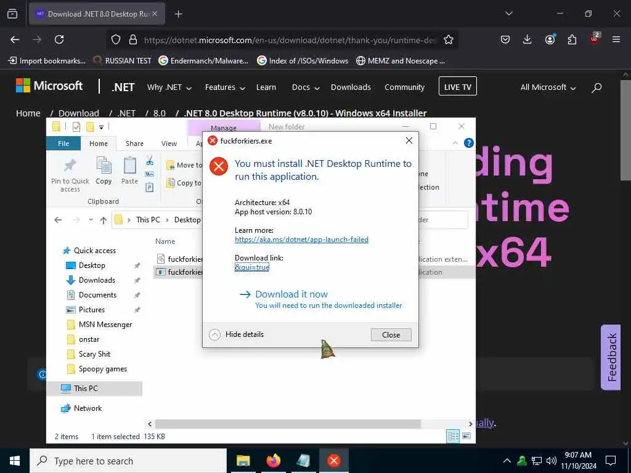Switch to Share ribbon tab

point(134,144)
